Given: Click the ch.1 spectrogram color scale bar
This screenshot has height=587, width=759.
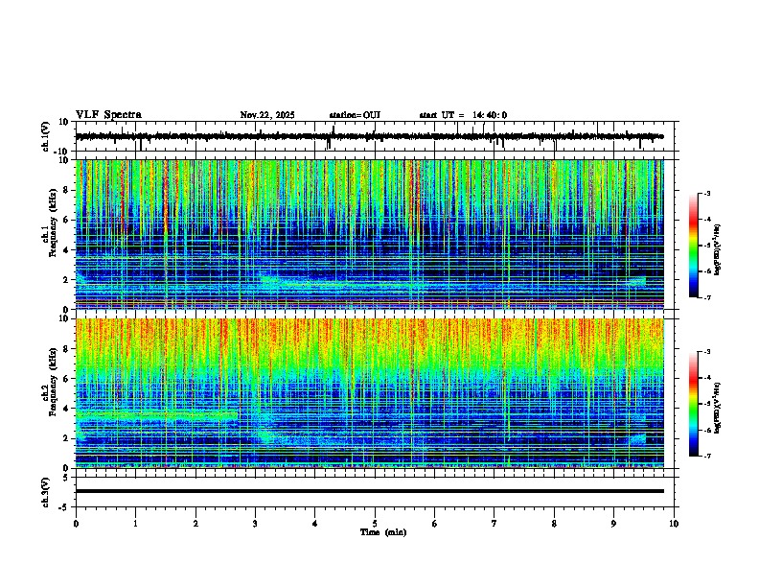Looking at the screenshot, I should click(x=693, y=246).
